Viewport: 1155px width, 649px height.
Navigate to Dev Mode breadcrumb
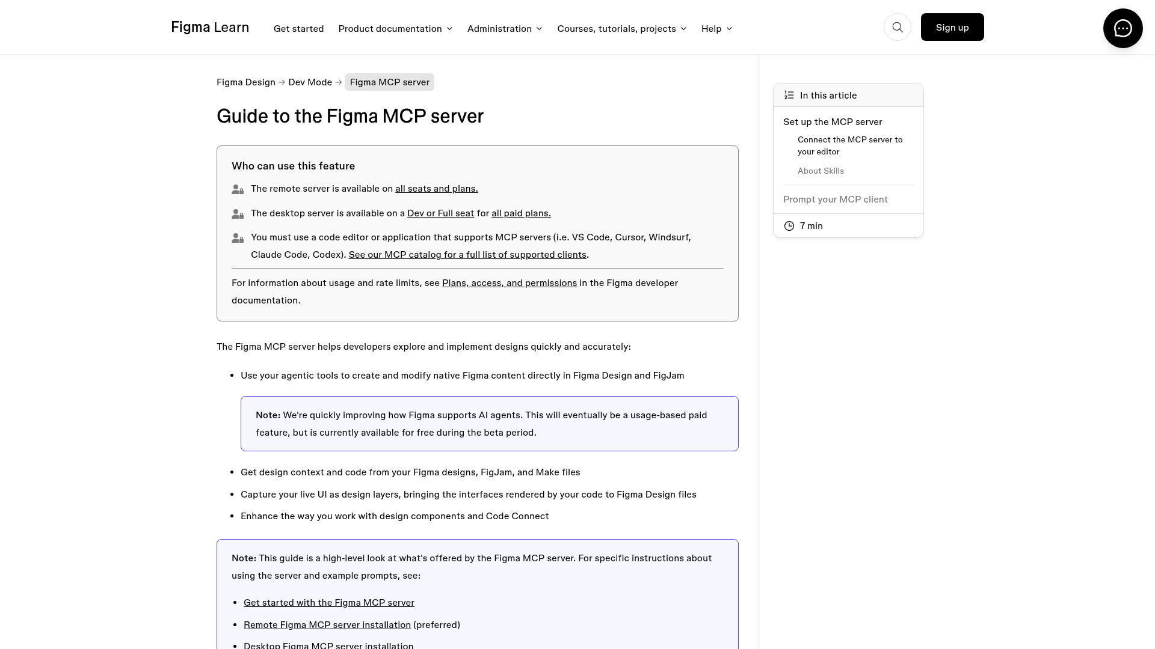[x=310, y=82]
